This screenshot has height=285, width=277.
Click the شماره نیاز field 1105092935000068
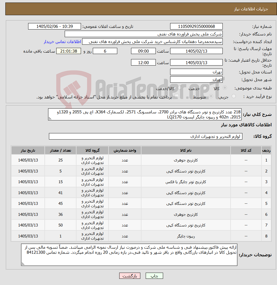click(x=196, y=26)
